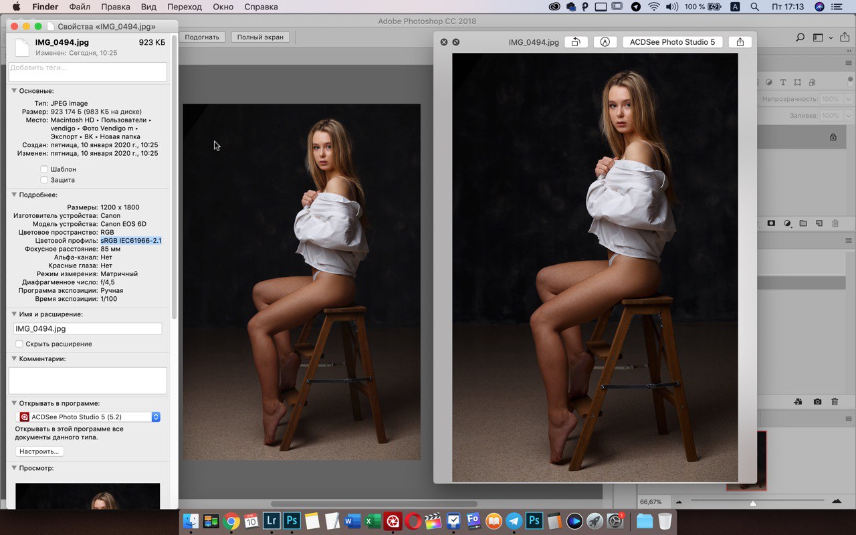
Task: Filter layers by smart object icon
Action: click(x=812, y=82)
